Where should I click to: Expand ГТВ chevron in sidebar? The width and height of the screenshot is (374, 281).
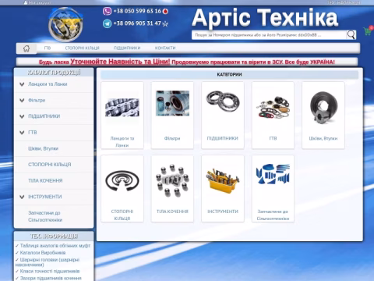click(x=22, y=133)
